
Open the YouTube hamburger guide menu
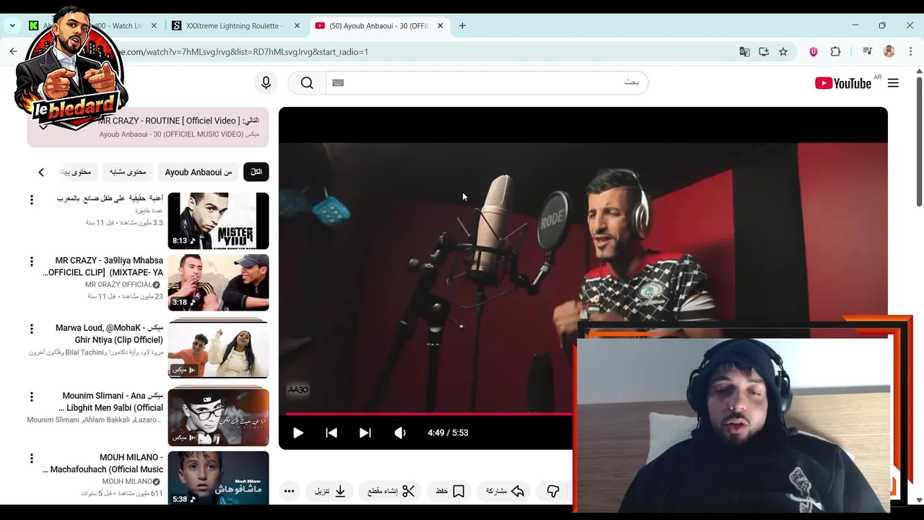pos(893,83)
